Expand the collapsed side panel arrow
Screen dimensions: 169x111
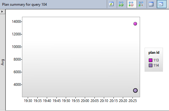2,11
